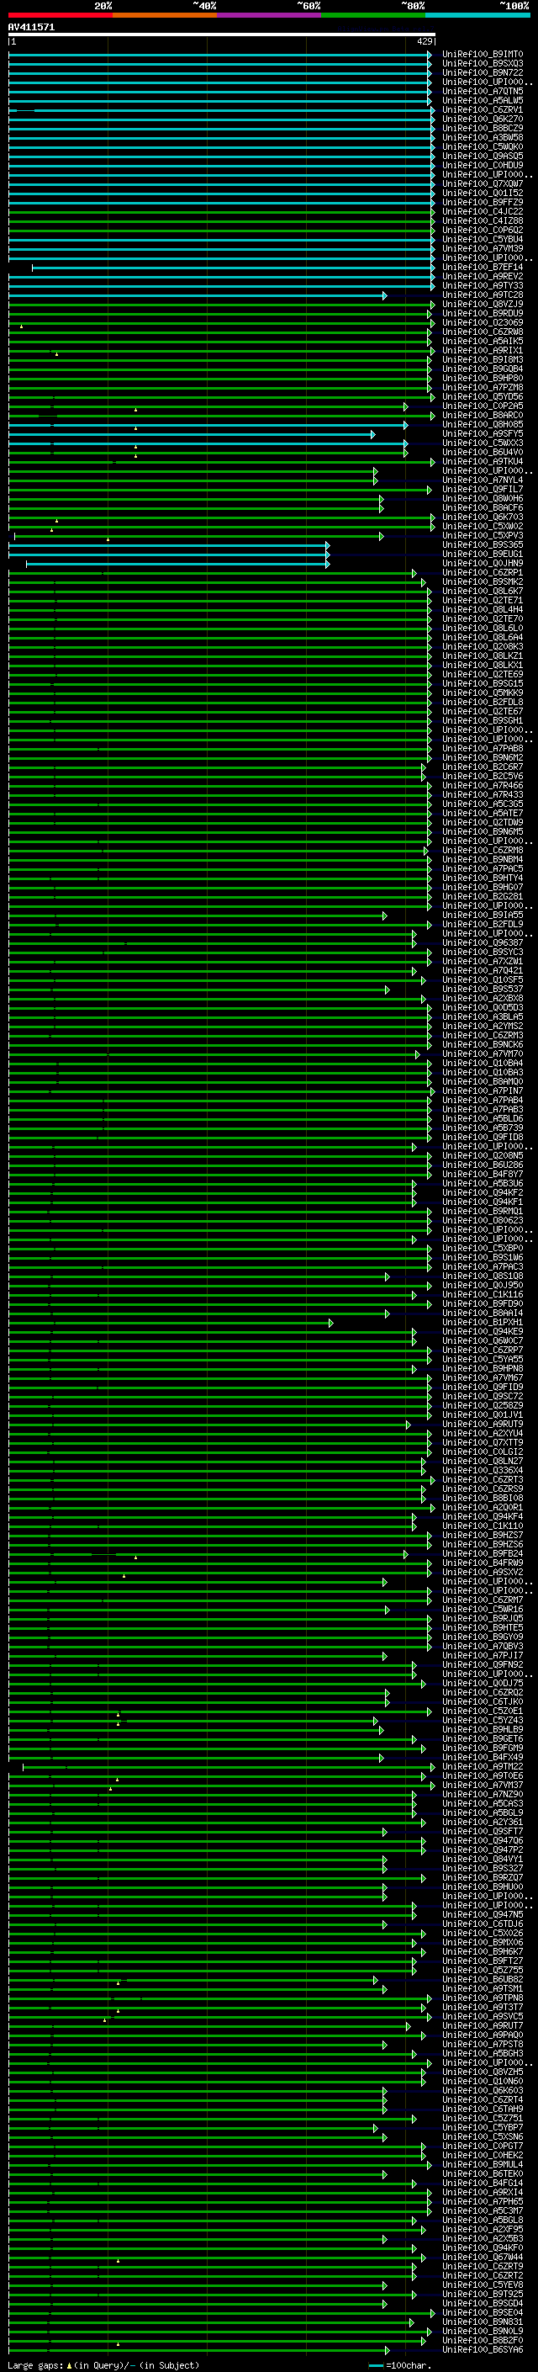Select hit label UniRef100_A3BW58

[x=483, y=138]
